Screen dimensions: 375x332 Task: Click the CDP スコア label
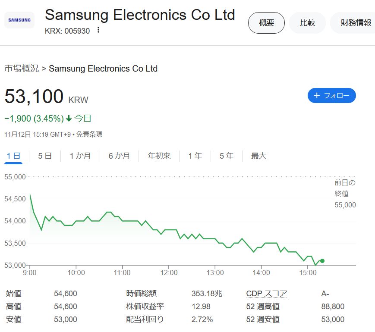click(266, 294)
